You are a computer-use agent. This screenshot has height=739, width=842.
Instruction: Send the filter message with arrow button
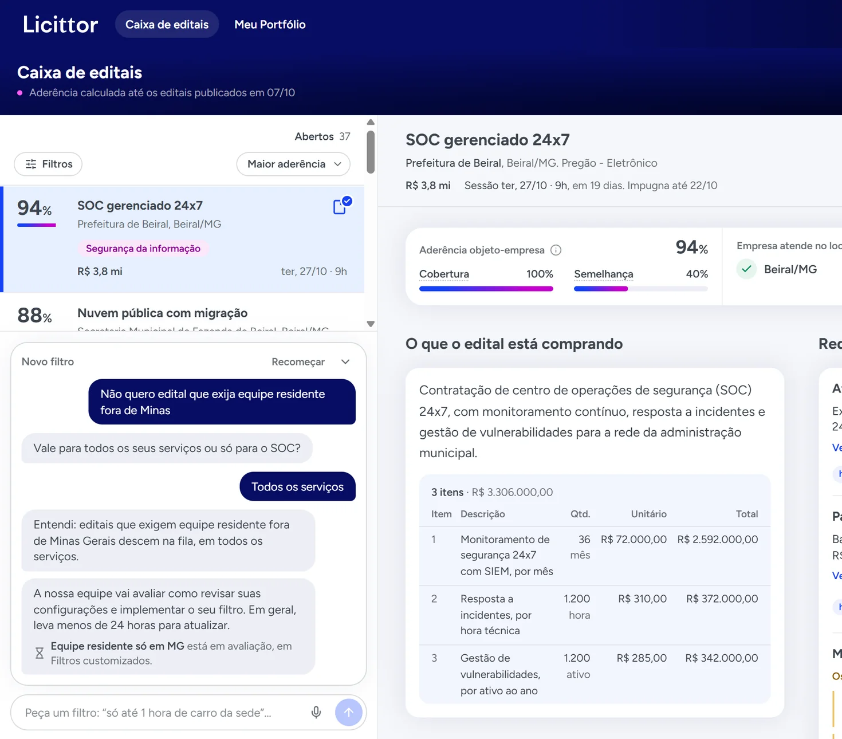click(x=349, y=713)
